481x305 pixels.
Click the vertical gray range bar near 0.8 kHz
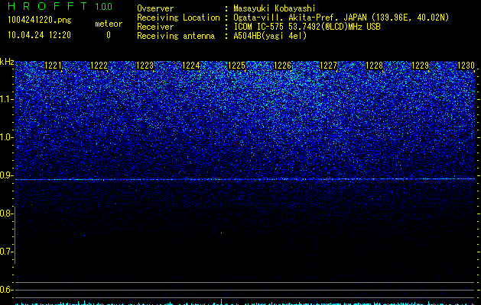pos(15,235)
